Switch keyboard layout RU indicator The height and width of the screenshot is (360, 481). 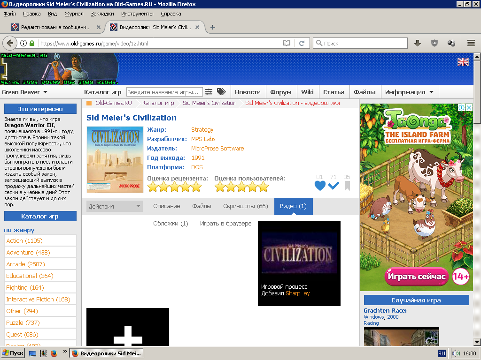[442, 353]
